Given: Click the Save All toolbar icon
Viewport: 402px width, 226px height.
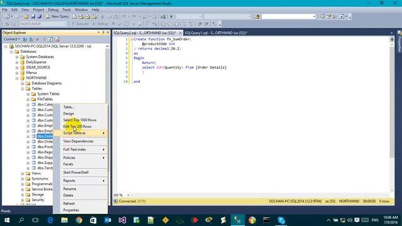Looking at the screenshot, I should (39, 17).
